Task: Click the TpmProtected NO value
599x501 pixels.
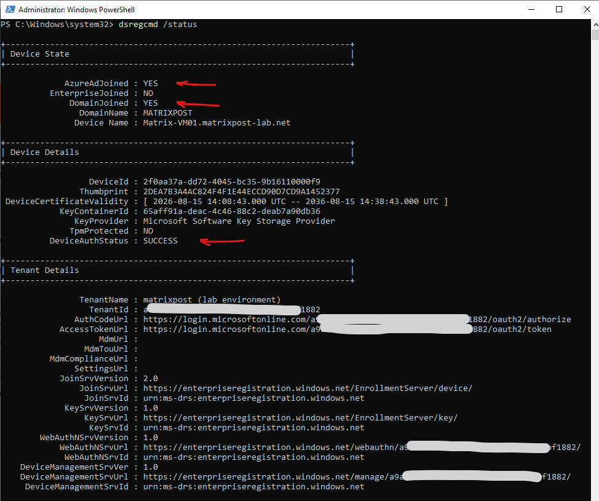Action: coord(148,231)
